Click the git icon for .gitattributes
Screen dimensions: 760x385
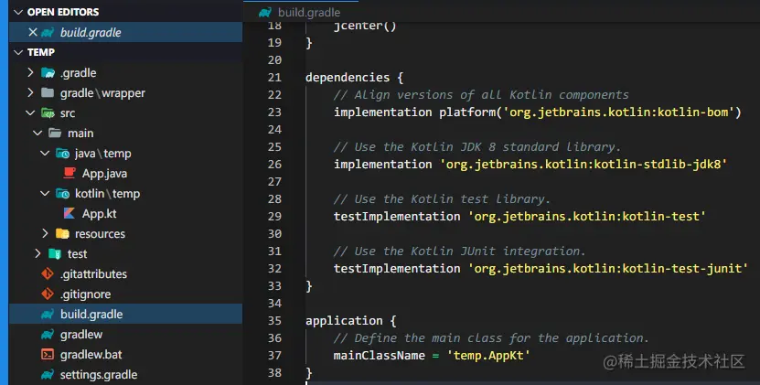coord(48,274)
